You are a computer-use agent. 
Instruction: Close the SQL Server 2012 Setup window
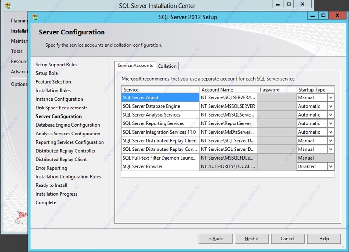pyautogui.click(x=337, y=16)
